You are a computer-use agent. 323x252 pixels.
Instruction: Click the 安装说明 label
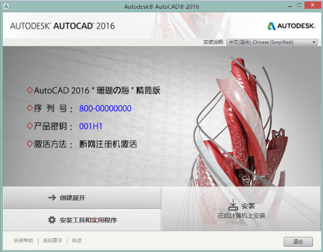click(214, 42)
